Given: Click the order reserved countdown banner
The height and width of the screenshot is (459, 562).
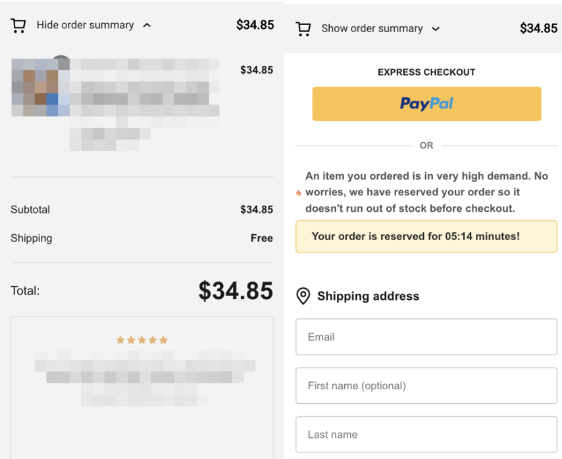Looking at the screenshot, I should (x=426, y=237).
